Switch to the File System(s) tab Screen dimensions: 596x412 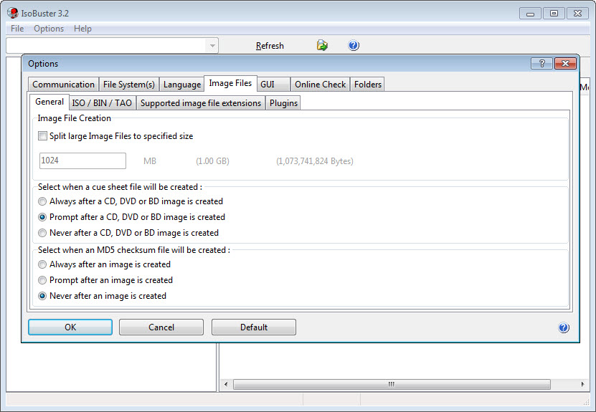(129, 85)
